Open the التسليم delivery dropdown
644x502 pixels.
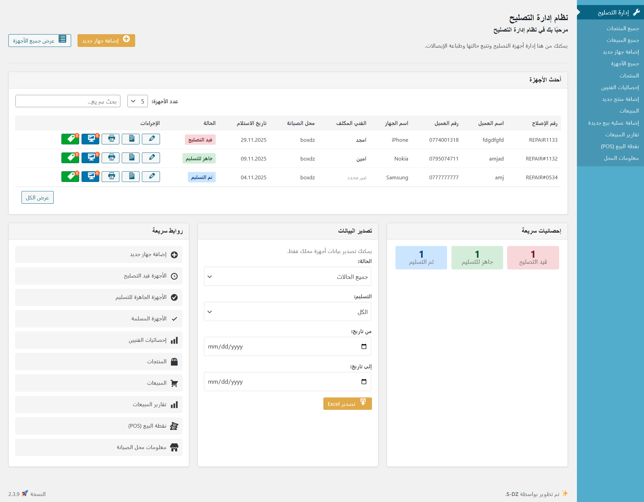[287, 312]
